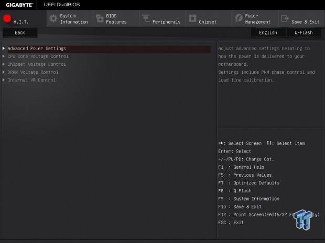Open Internal VR Control submenu

(31, 80)
